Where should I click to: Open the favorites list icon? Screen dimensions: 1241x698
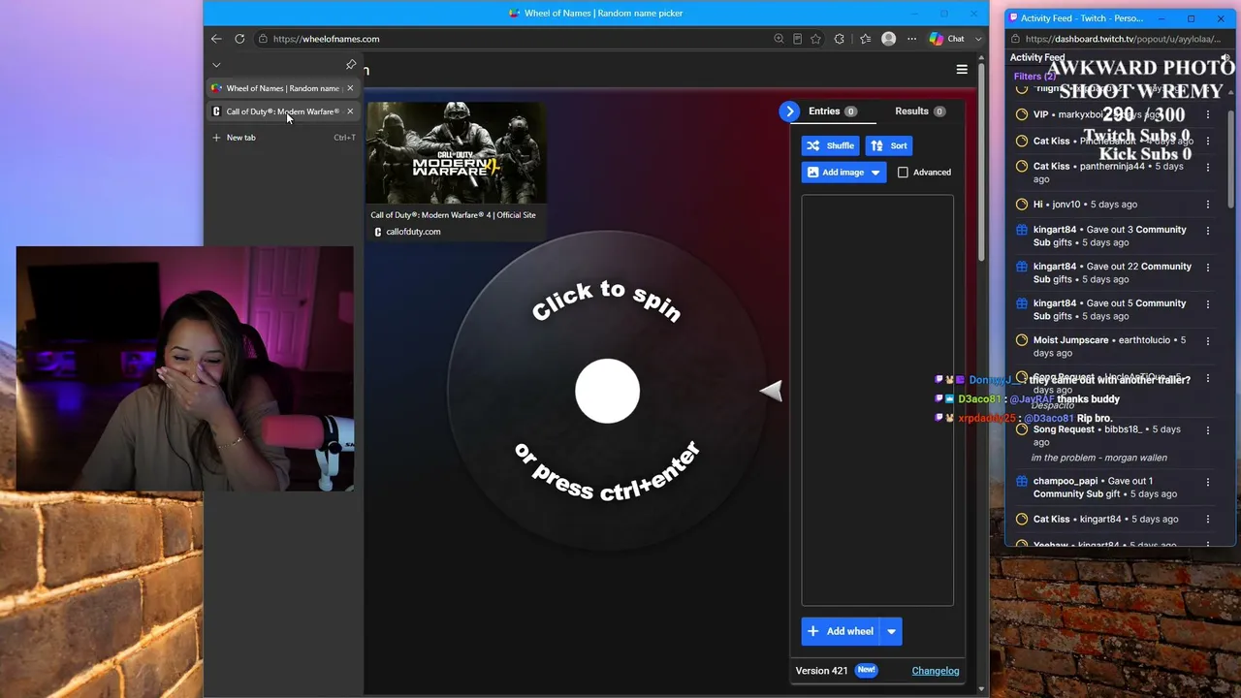pyautogui.click(x=865, y=39)
